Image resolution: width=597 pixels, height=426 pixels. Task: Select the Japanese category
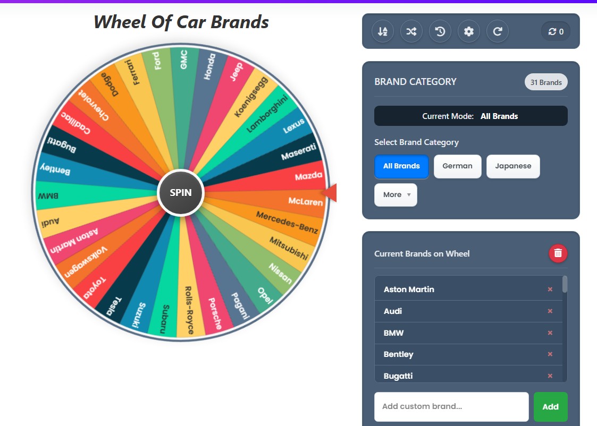(x=513, y=166)
